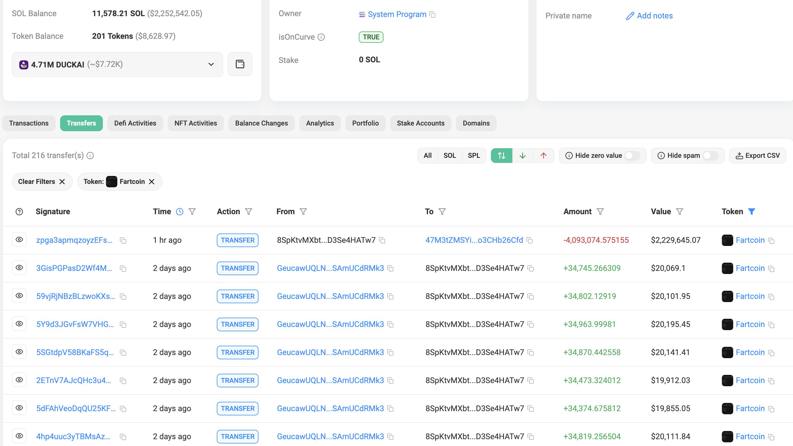Preview the 5dFAhVeoDqQU25KF transaction with the eye icon
Image resolution: width=793 pixels, height=446 pixels.
pos(19,408)
